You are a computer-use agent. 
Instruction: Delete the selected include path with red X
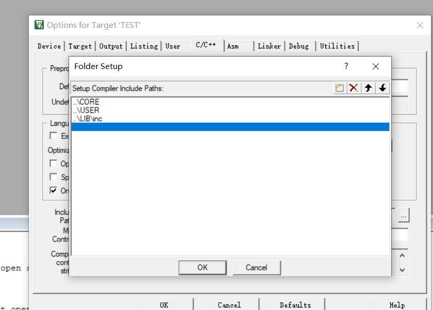[354, 88]
